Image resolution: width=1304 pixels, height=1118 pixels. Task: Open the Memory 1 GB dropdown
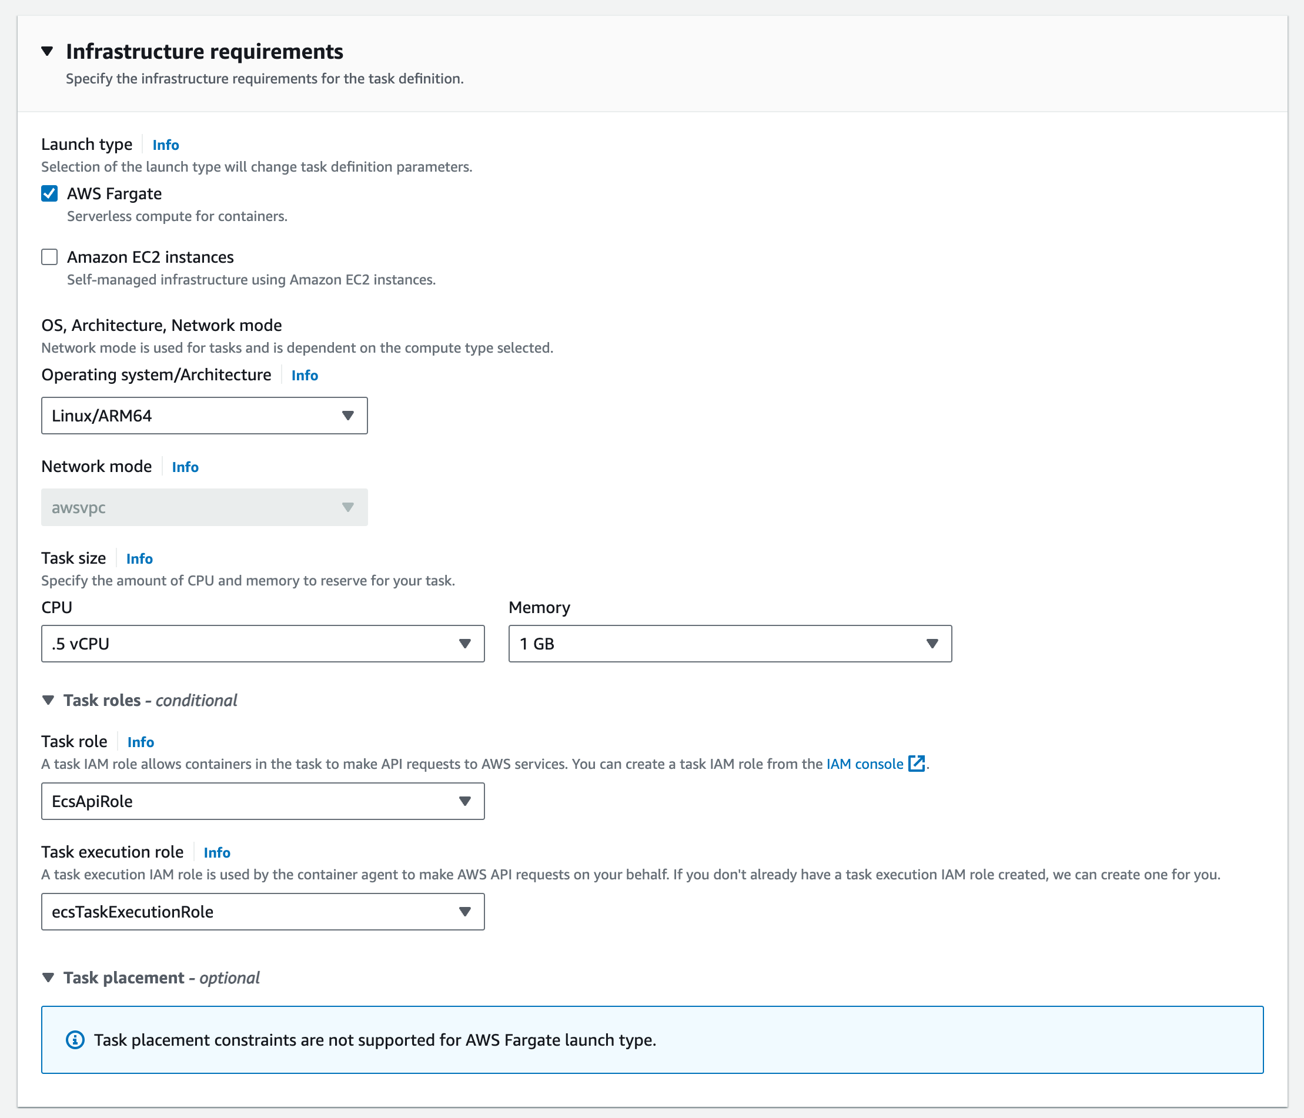click(x=730, y=643)
